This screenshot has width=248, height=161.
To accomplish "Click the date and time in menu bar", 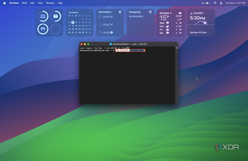I will (235, 3).
